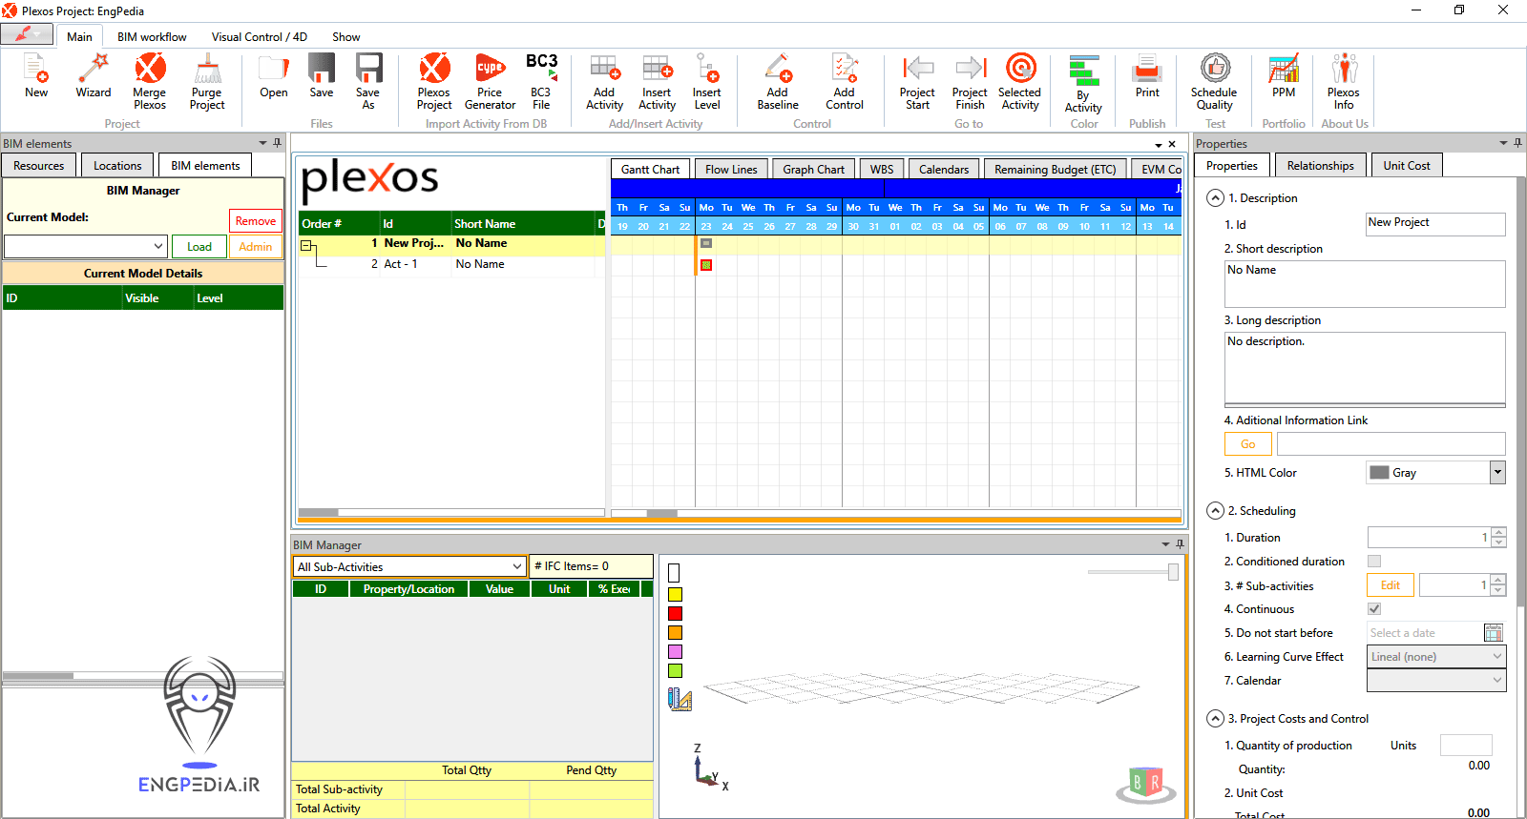Go to Project Finish
The width and height of the screenshot is (1527, 819).
tap(970, 82)
